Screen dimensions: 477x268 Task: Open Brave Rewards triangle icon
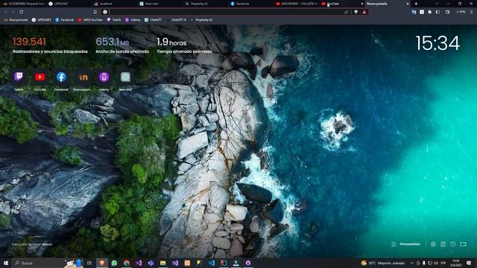364,12
